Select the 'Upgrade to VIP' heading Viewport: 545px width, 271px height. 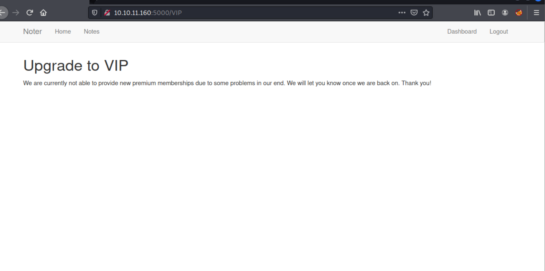tap(76, 66)
